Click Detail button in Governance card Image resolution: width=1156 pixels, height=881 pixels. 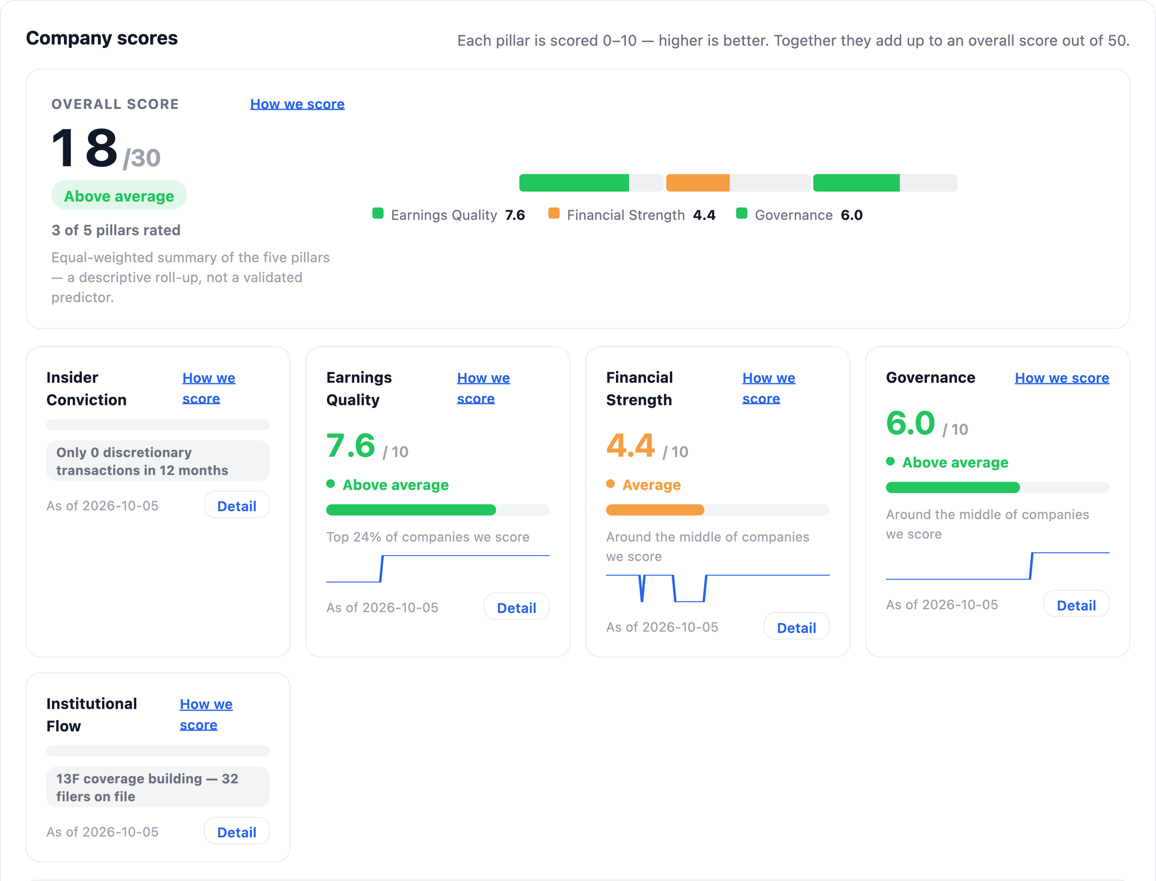pyautogui.click(x=1076, y=605)
